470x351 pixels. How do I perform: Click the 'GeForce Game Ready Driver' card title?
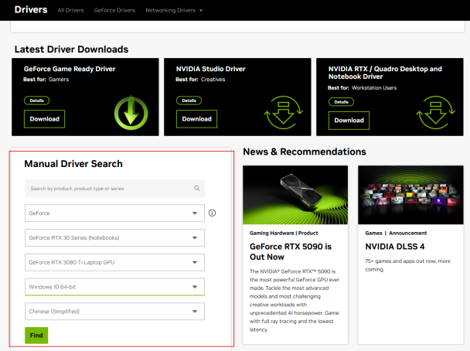(x=70, y=69)
